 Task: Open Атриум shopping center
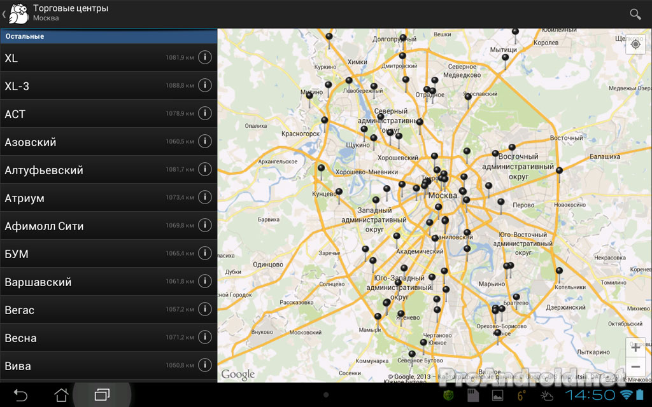[108, 197]
